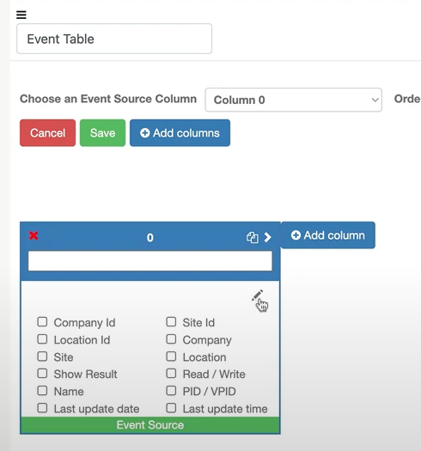The height and width of the screenshot is (451, 421).
Task: Click the Add column button beside column 0
Action: click(328, 235)
